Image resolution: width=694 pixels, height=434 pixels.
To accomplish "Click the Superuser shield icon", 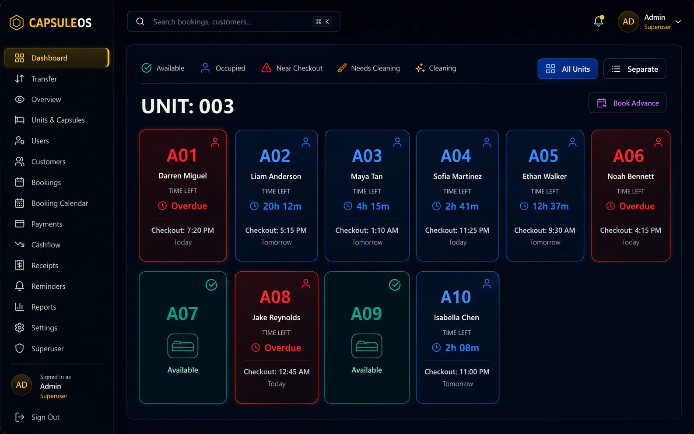I will click(x=20, y=348).
